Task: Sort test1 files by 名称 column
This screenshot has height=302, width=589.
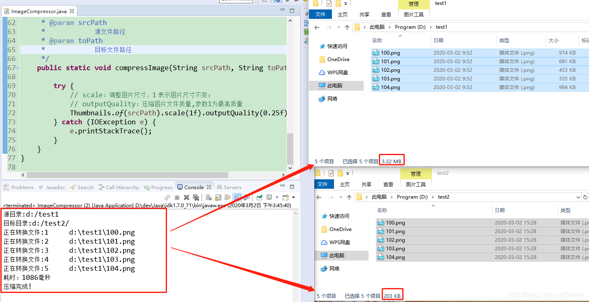Action: tap(377, 40)
